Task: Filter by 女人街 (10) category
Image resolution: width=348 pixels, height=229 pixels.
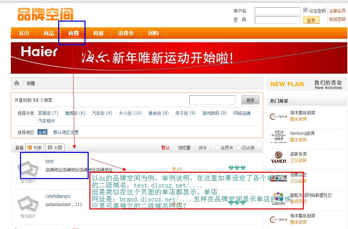Action: pos(130,113)
